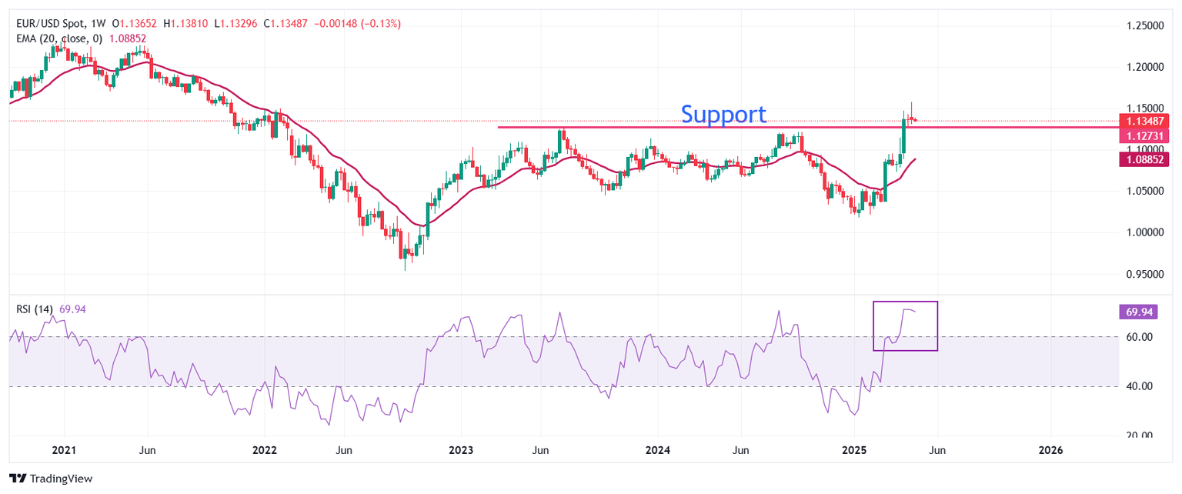Click the 2026 label on the time axis
Image resolution: width=1182 pixels, height=494 pixels.
[x=1050, y=449]
